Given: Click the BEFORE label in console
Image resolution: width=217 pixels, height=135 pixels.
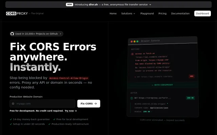Looking at the screenshot, I should 135,49.
